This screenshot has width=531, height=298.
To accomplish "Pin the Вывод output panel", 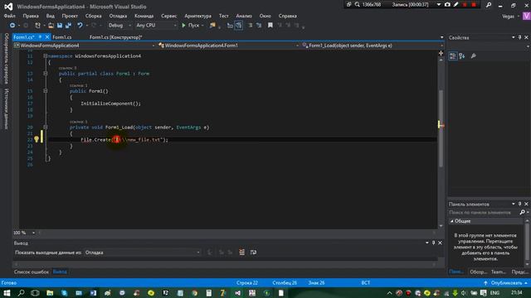I will coord(433,243).
